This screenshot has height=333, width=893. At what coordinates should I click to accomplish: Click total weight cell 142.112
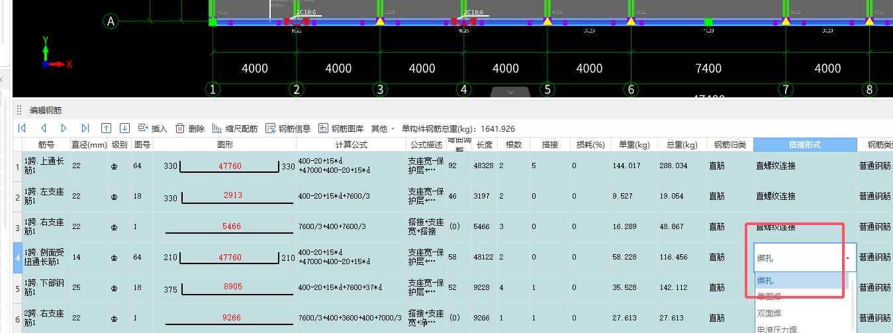[x=682, y=288]
